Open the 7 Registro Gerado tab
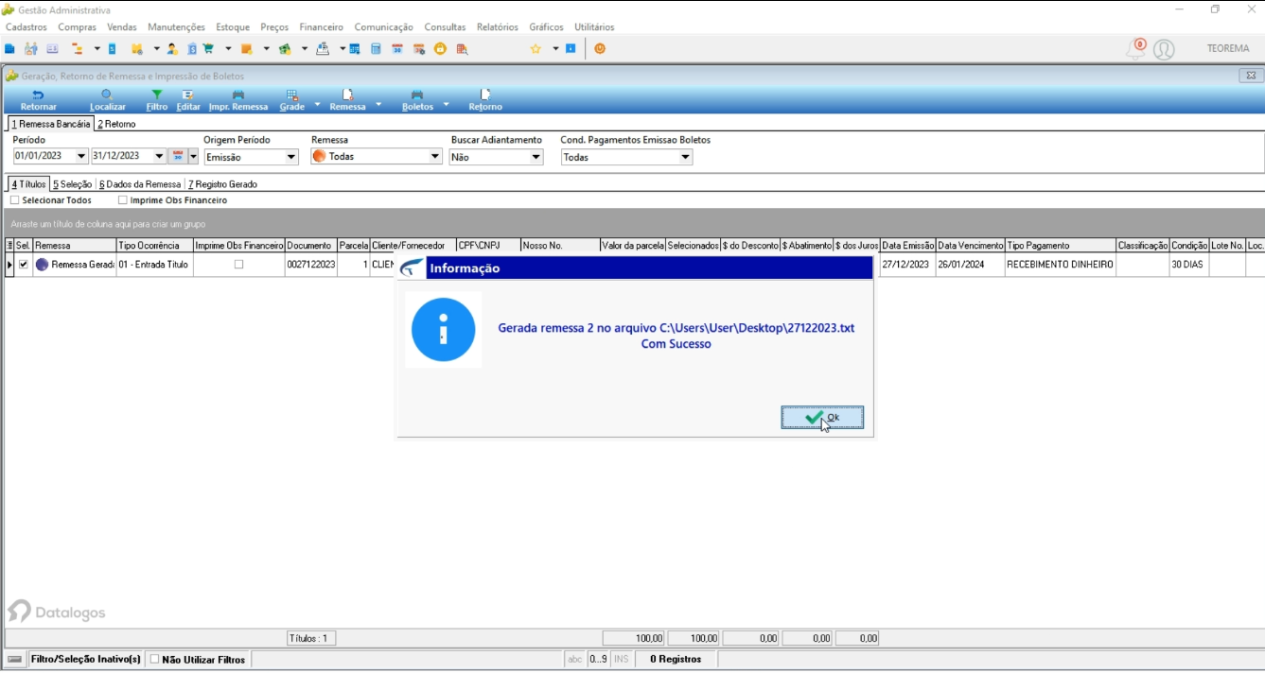This screenshot has width=1265, height=673. pyautogui.click(x=222, y=184)
